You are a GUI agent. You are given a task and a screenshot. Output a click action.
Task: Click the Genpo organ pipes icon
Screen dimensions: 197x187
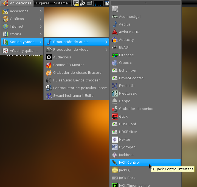click(x=115, y=101)
